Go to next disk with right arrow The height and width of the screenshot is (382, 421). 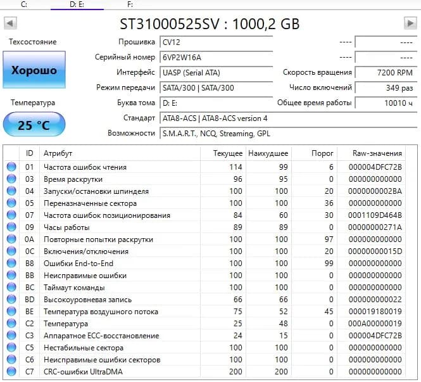410,23
